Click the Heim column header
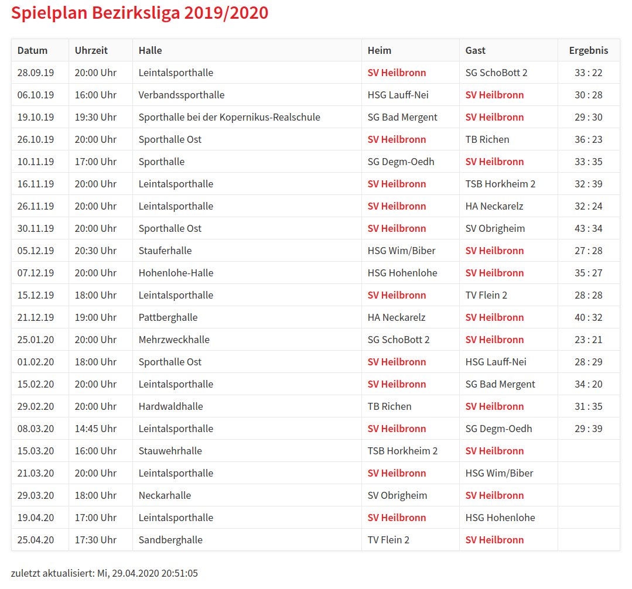 tap(380, 50)
